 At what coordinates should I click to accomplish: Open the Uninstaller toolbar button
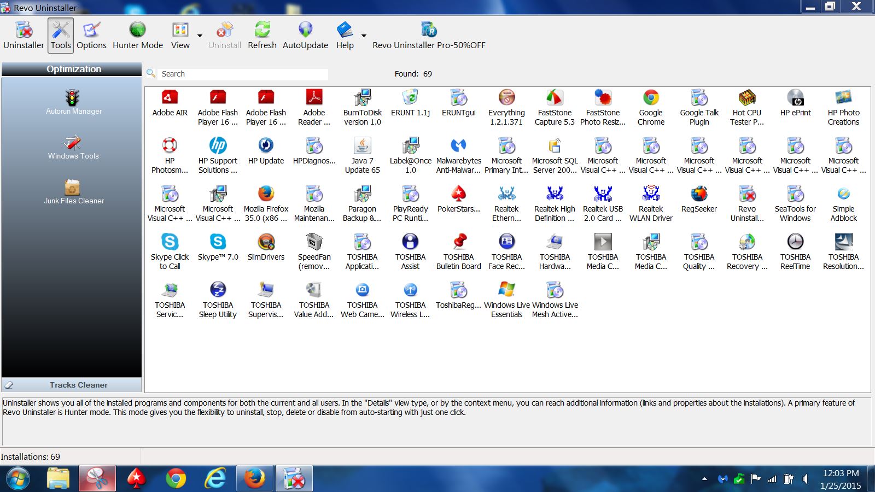pyautogui.click(x=24, y=35)
